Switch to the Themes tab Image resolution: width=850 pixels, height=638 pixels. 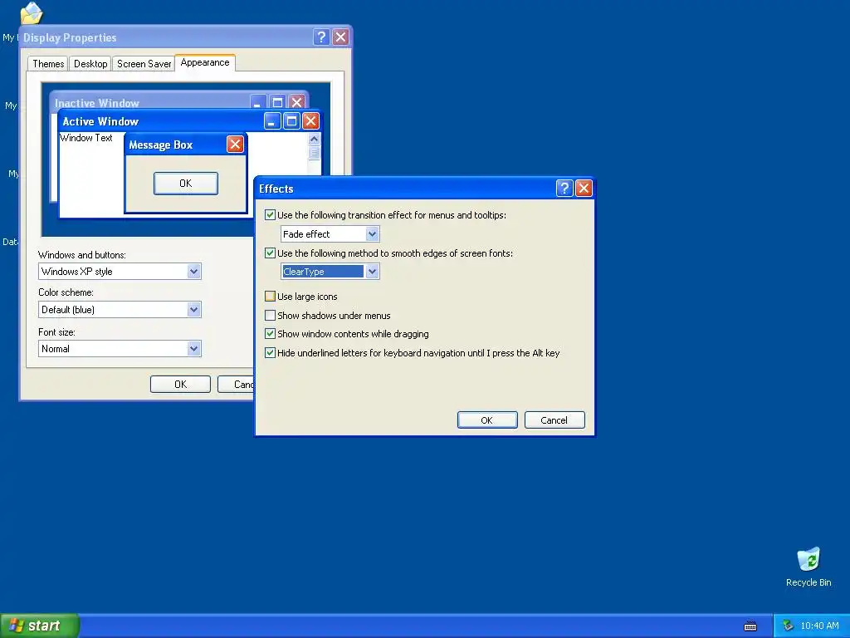tap(48, 64)
